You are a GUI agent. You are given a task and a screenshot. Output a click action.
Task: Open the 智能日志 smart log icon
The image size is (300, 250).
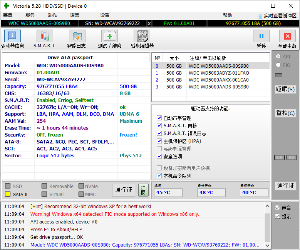coord(77,36)
